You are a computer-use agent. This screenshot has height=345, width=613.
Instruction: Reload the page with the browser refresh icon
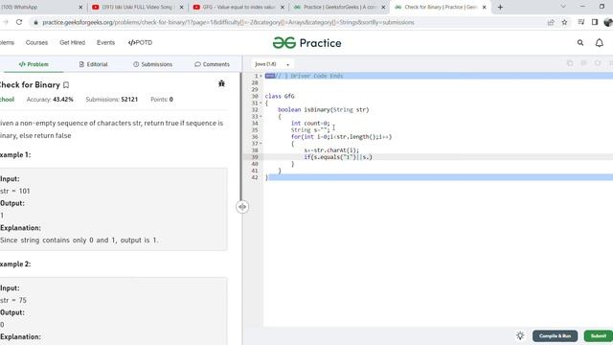pos(19,22)
